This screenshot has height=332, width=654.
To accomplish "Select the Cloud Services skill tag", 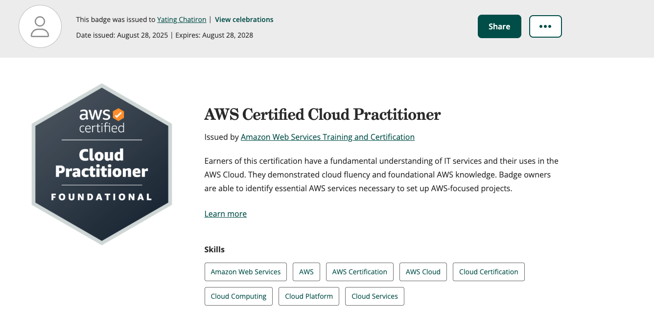I will coord(374,296).
